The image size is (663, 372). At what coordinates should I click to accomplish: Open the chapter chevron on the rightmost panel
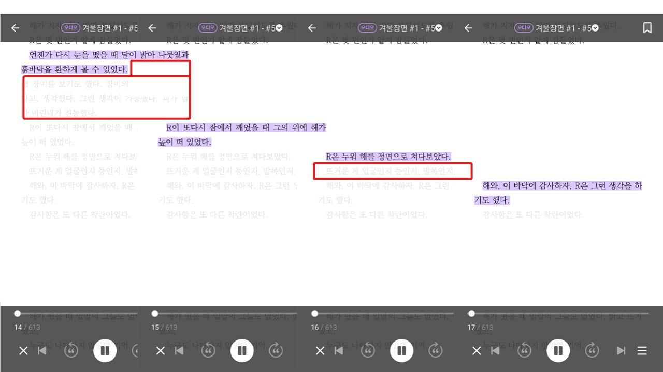point(595,28)
